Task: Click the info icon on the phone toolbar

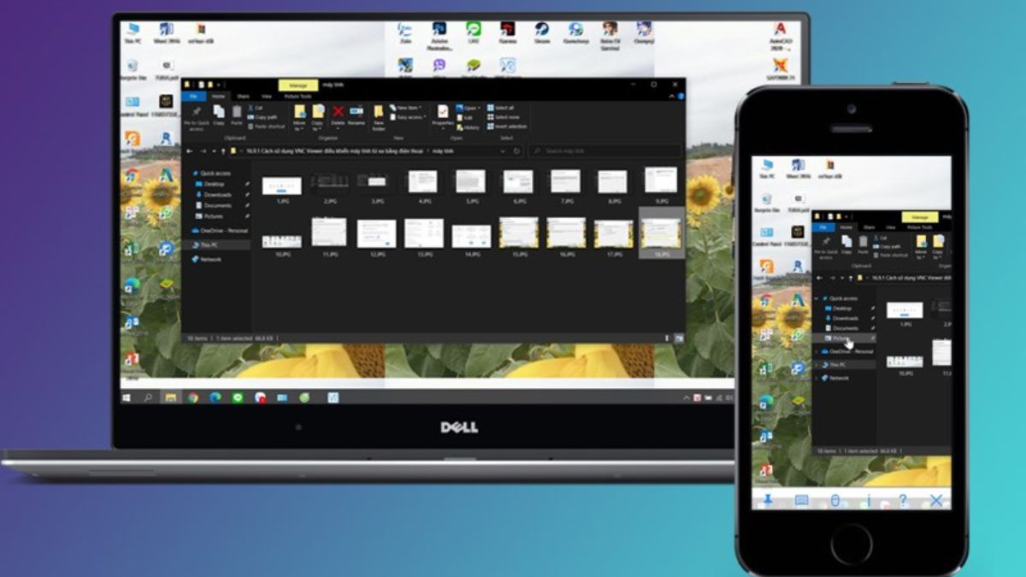Action: coord(868,500)
